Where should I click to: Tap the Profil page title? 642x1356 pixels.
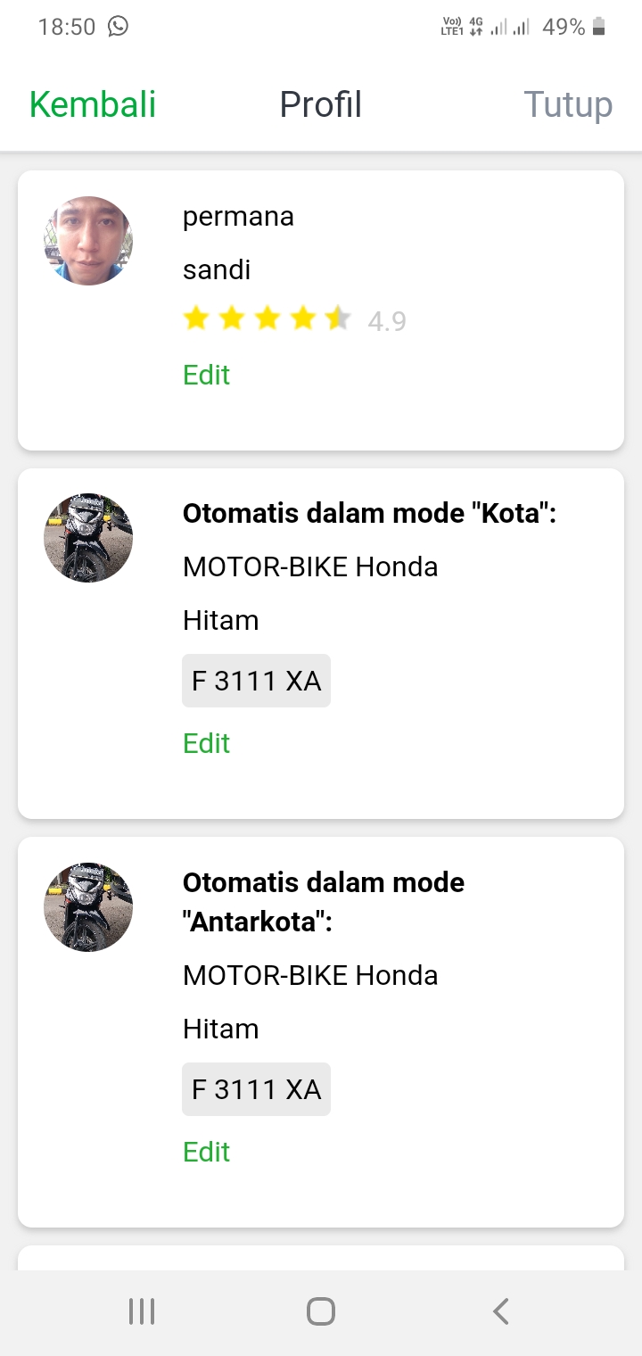point(321,104)
